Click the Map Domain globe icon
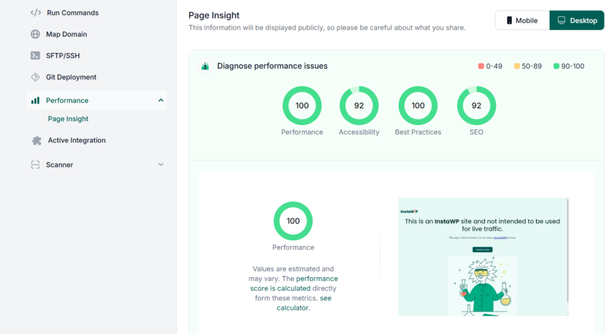The height and width of the screenshot is (334, 616). coord(35,34)
